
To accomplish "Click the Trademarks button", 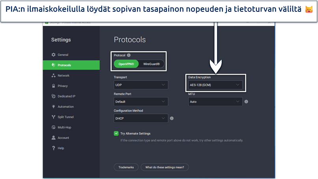I will point(126,167).
